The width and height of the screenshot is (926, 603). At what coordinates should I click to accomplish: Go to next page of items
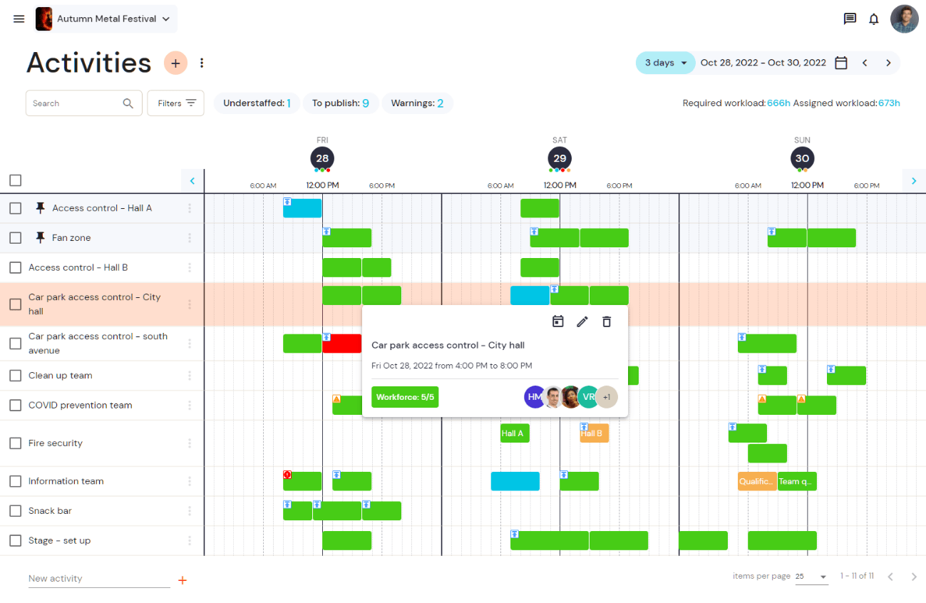click(x=914, y=576)
